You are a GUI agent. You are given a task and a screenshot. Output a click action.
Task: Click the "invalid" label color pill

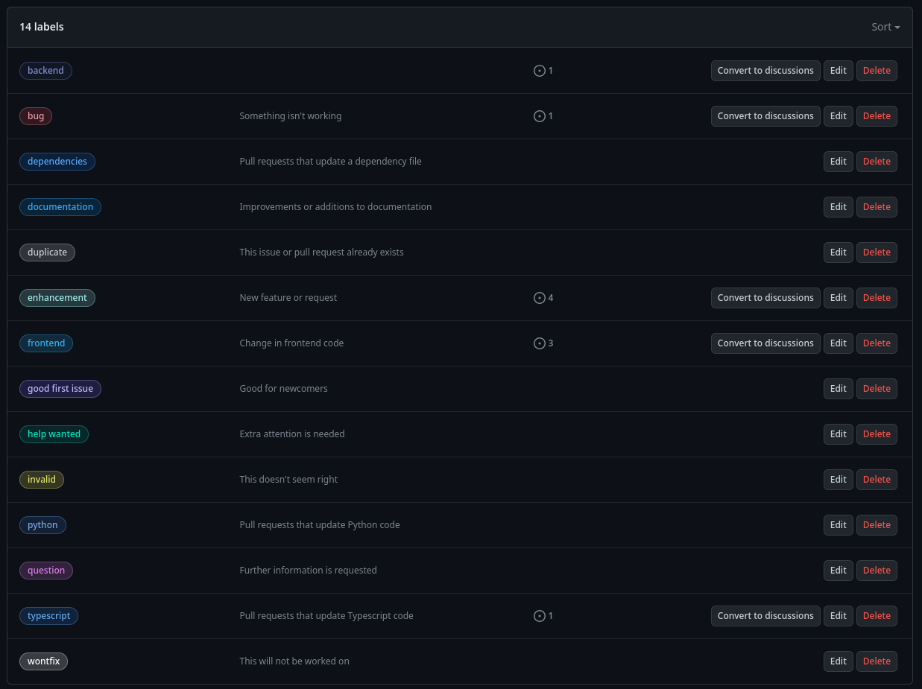(x=41, y=479)
